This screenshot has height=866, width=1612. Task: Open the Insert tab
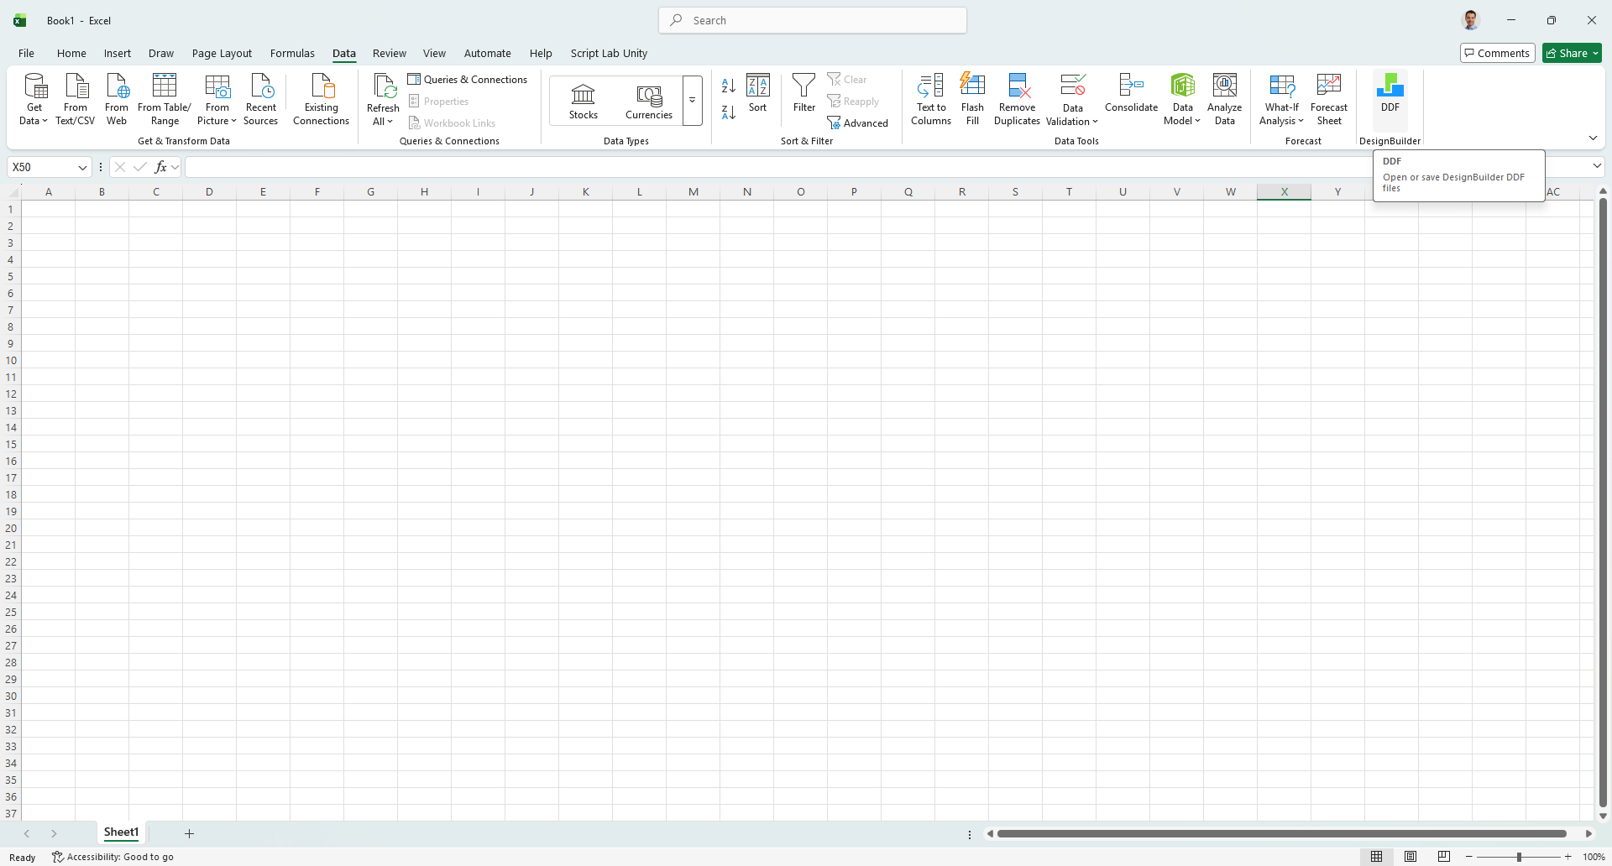pyautogui.click(x=118, y=53)
